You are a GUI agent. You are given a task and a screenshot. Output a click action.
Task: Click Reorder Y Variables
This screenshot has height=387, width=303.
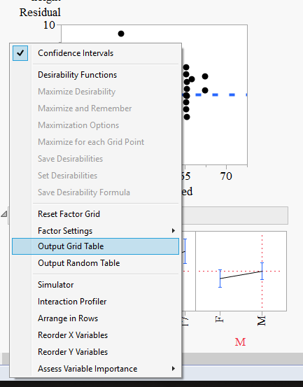pyautogui.click(x=73, y=352)
